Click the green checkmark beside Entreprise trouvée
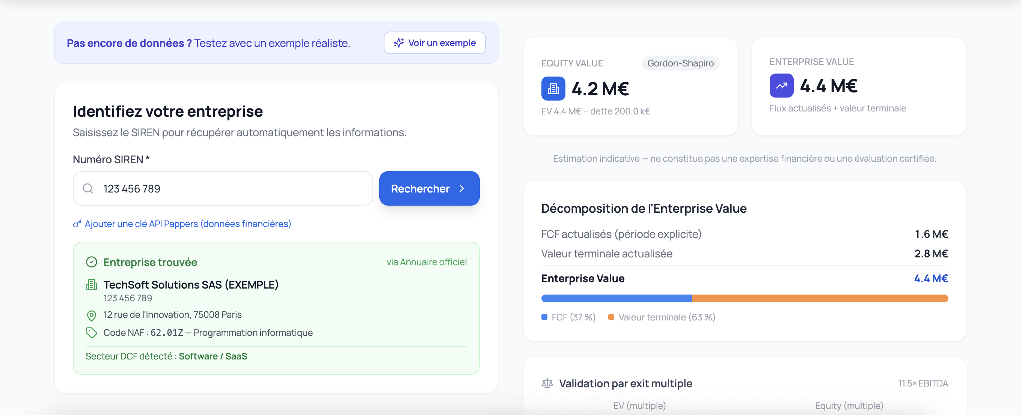The width and height of the screenshot is (1022, 415). [x=92, y=262]
